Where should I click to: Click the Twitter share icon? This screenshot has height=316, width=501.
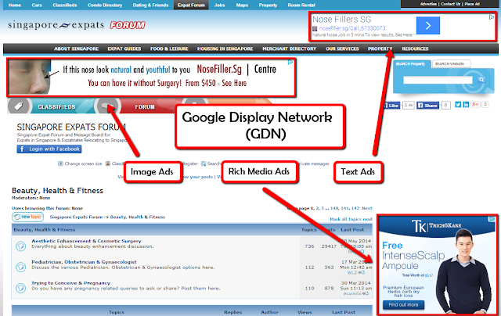458,105
